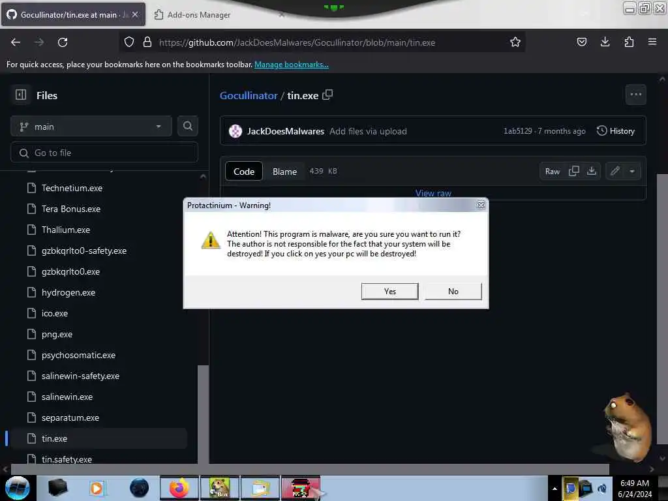The height and width of the screenshot is (501, 668).
Task: Open Thallium.exe in the file tree
Action: pos(66,230)
